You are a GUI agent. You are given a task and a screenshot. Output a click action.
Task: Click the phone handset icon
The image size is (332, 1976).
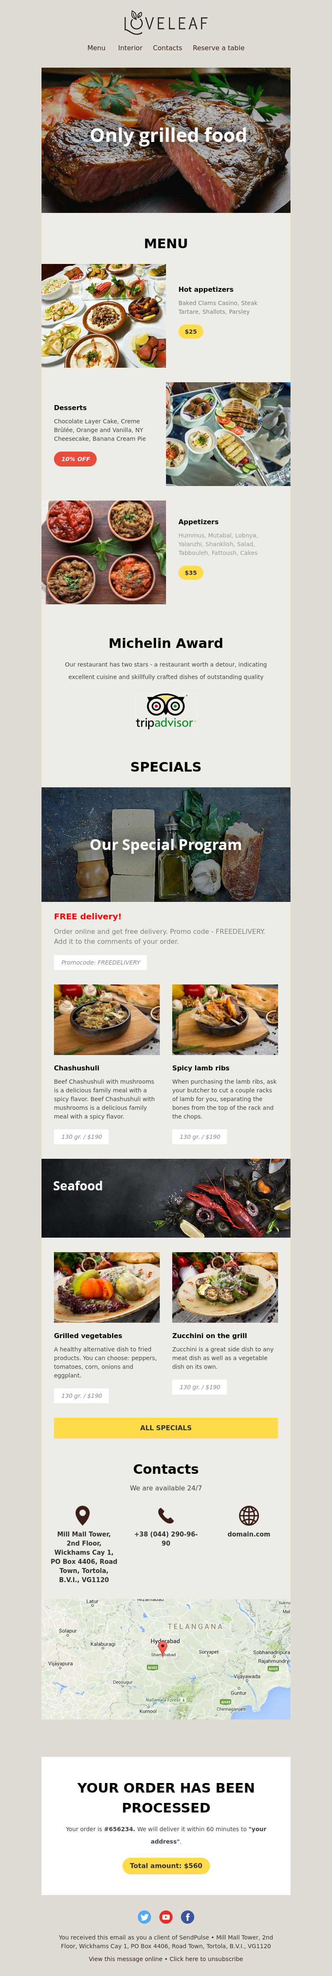(x=166, y=1515)
